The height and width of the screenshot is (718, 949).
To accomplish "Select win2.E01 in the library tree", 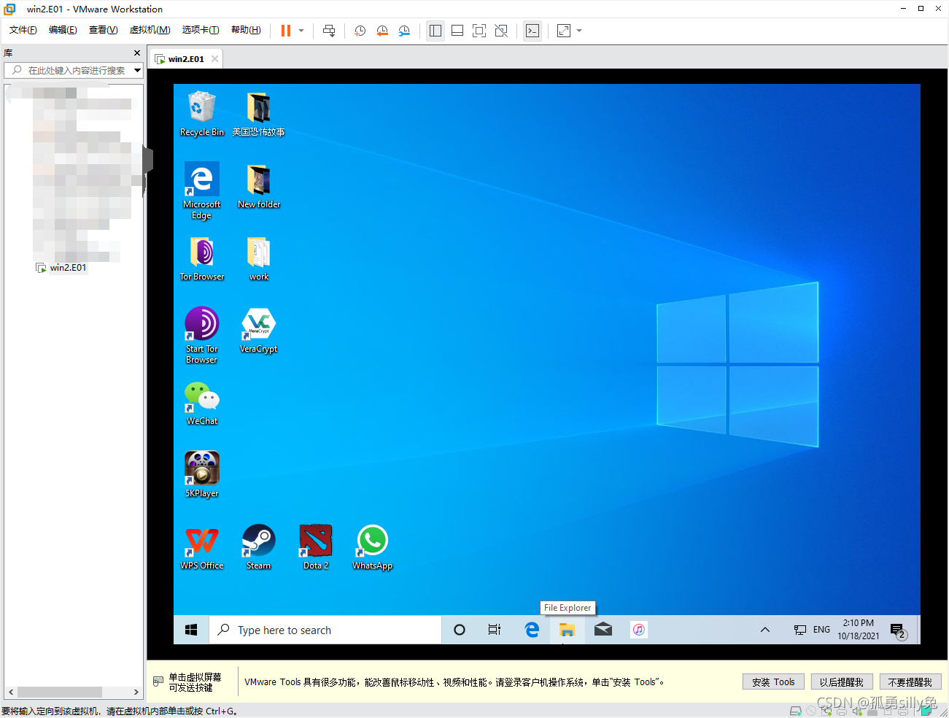I will 68,268.
